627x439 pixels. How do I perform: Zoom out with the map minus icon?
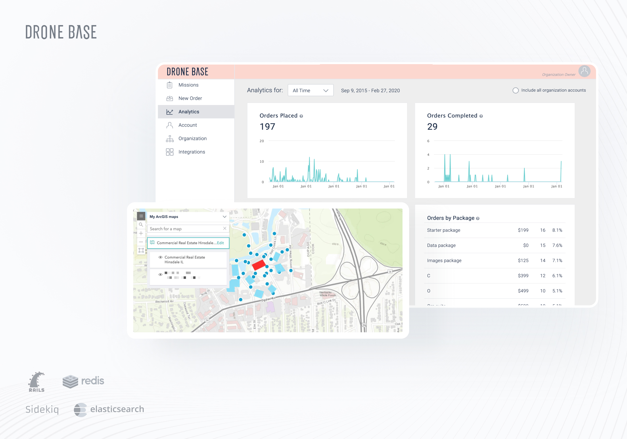141,242
